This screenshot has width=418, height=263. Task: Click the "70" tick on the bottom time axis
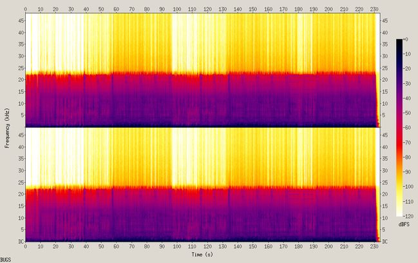tap(131, 247)
